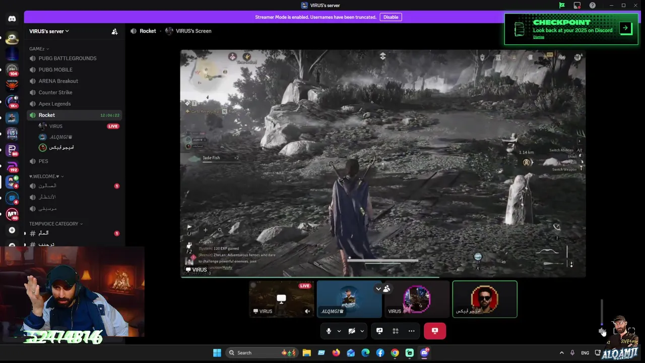The image size is (645, 363).
Task: Collapse the WELCOME category
Action: click(46, 176)
